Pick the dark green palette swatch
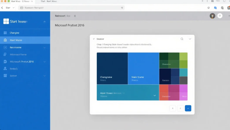The width and height of the screenshot is (230, 130). click(164, 56)
